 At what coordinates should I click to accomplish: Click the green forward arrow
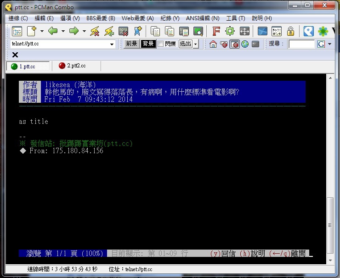pyautogui.click(x=74, y=31)
